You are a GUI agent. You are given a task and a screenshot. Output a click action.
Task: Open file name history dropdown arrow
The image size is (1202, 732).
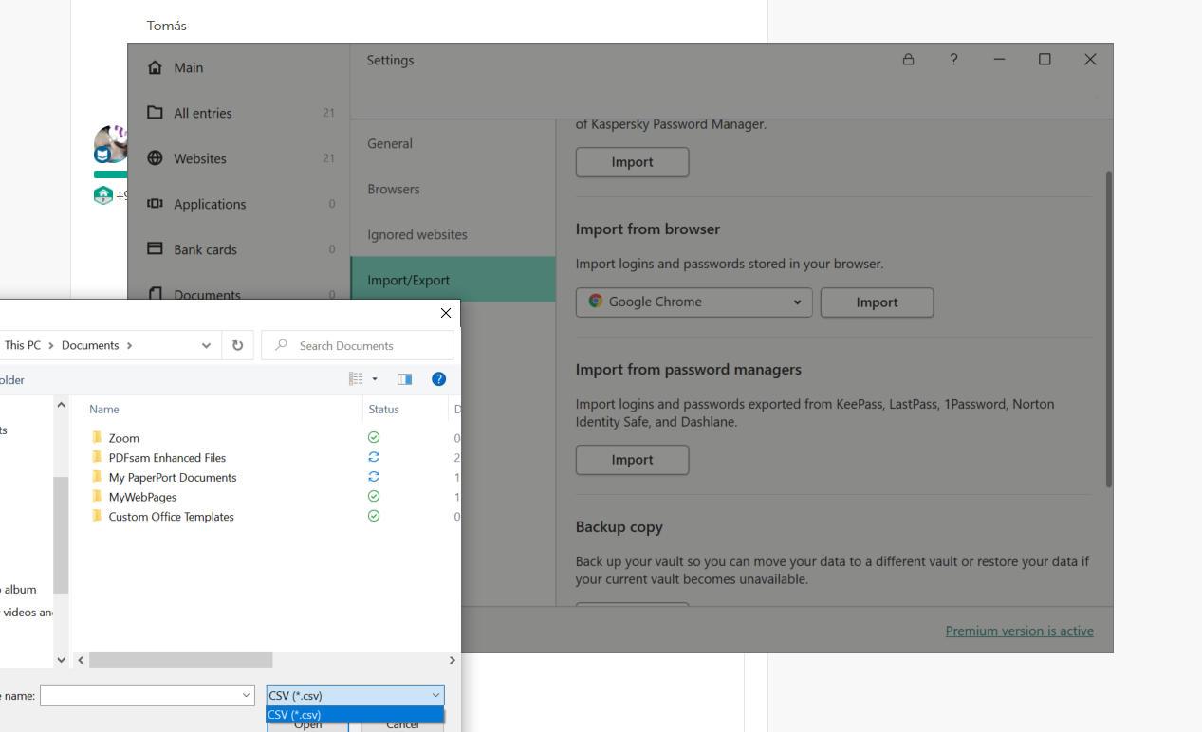(x=247, y=696)
